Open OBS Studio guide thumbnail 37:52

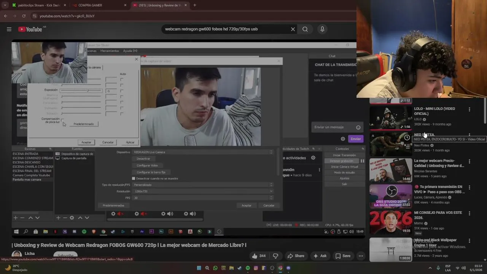[391, 196]
